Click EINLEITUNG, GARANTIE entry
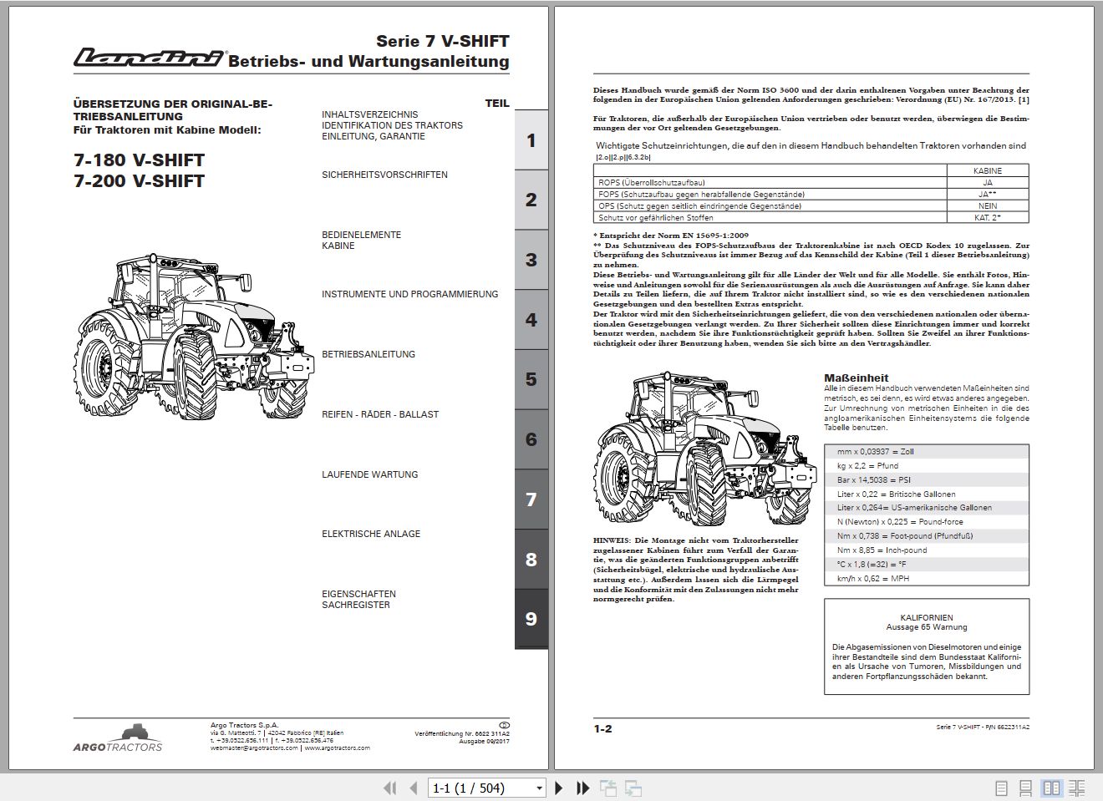 tap(374, 136)
